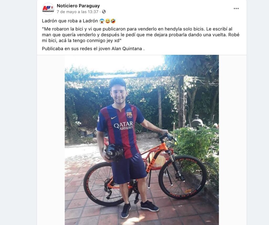Click the bicycle's front wheel in the photo

pos(183,177)
